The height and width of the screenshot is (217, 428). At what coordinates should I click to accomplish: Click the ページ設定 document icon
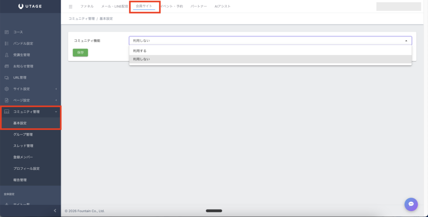tap(7, 100)
